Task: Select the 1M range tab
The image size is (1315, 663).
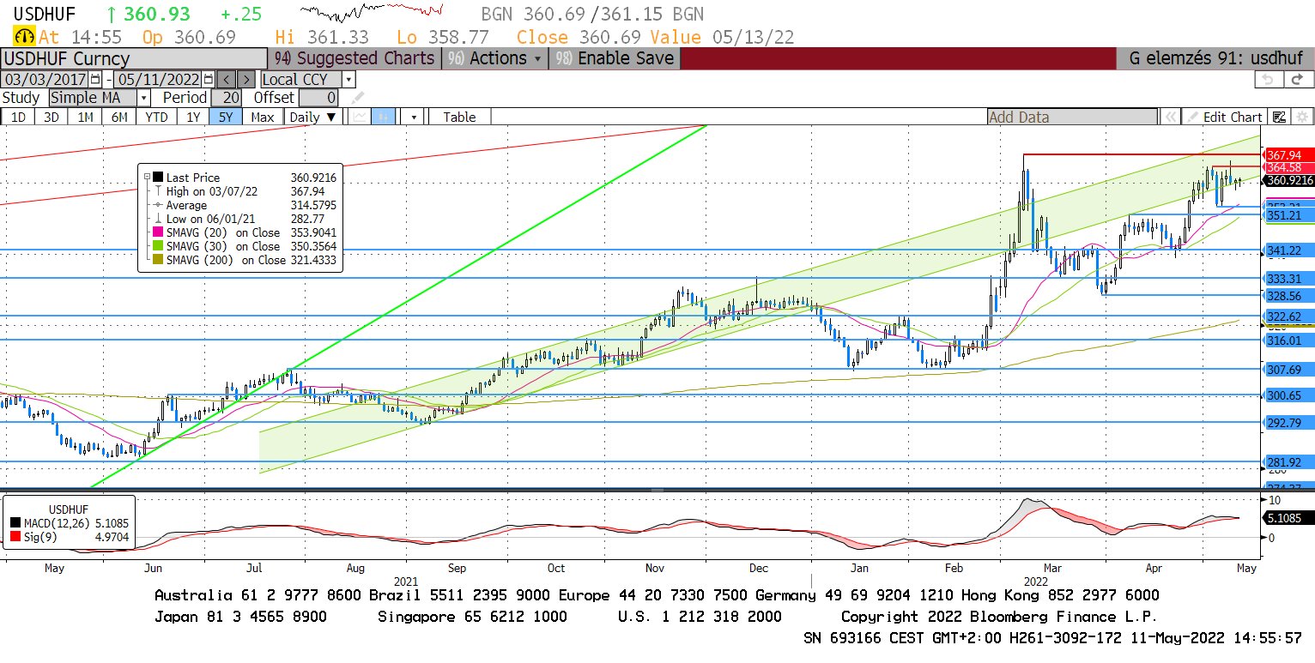Action: tap(85, 117)
